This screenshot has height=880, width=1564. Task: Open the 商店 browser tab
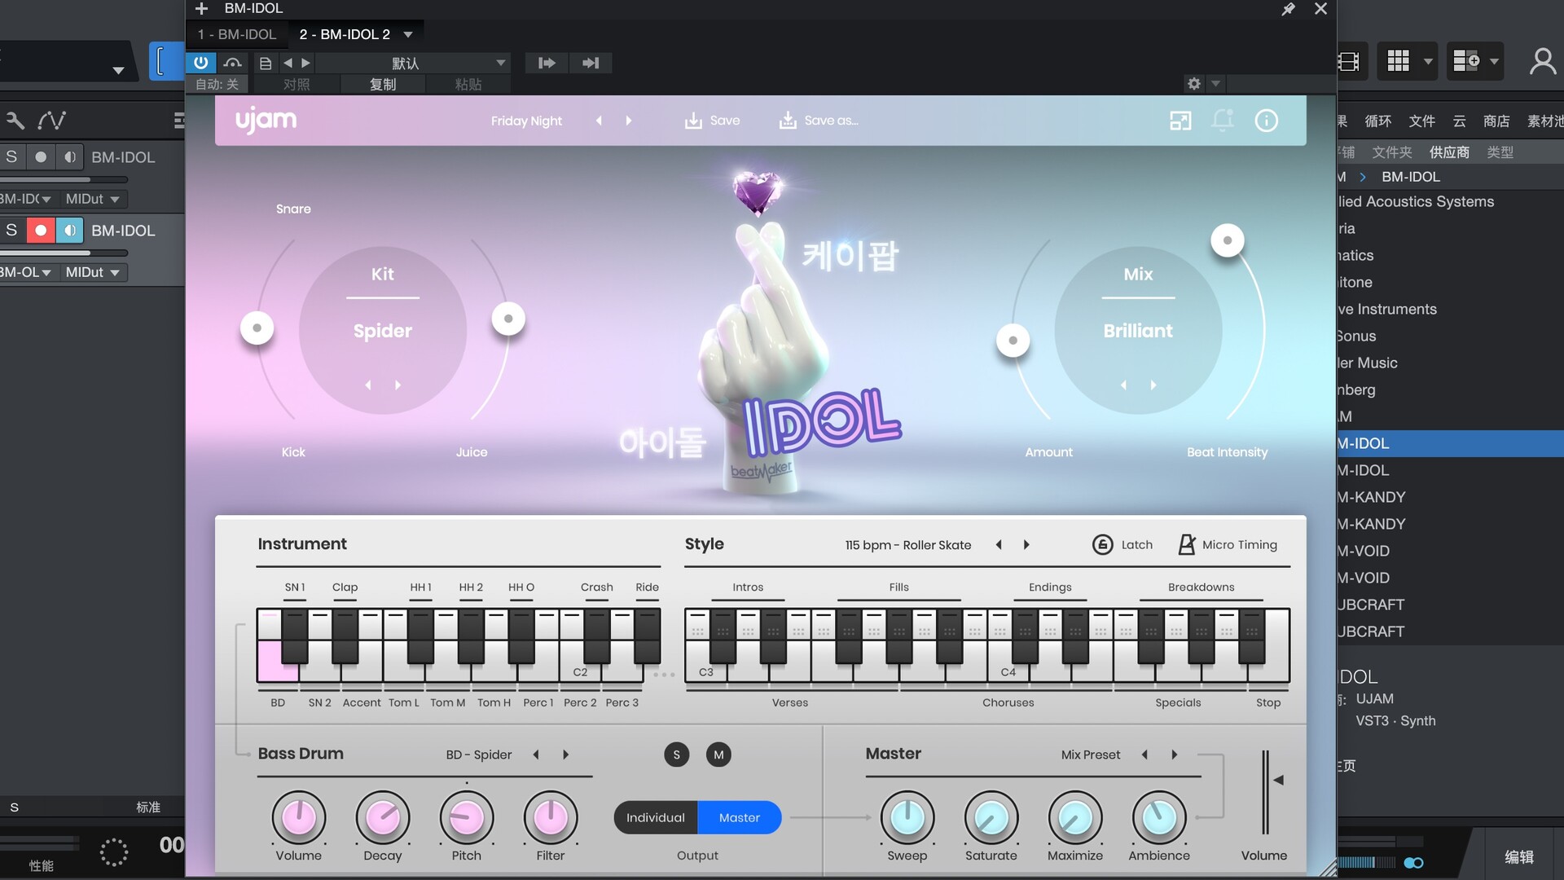coord(1496,121)
